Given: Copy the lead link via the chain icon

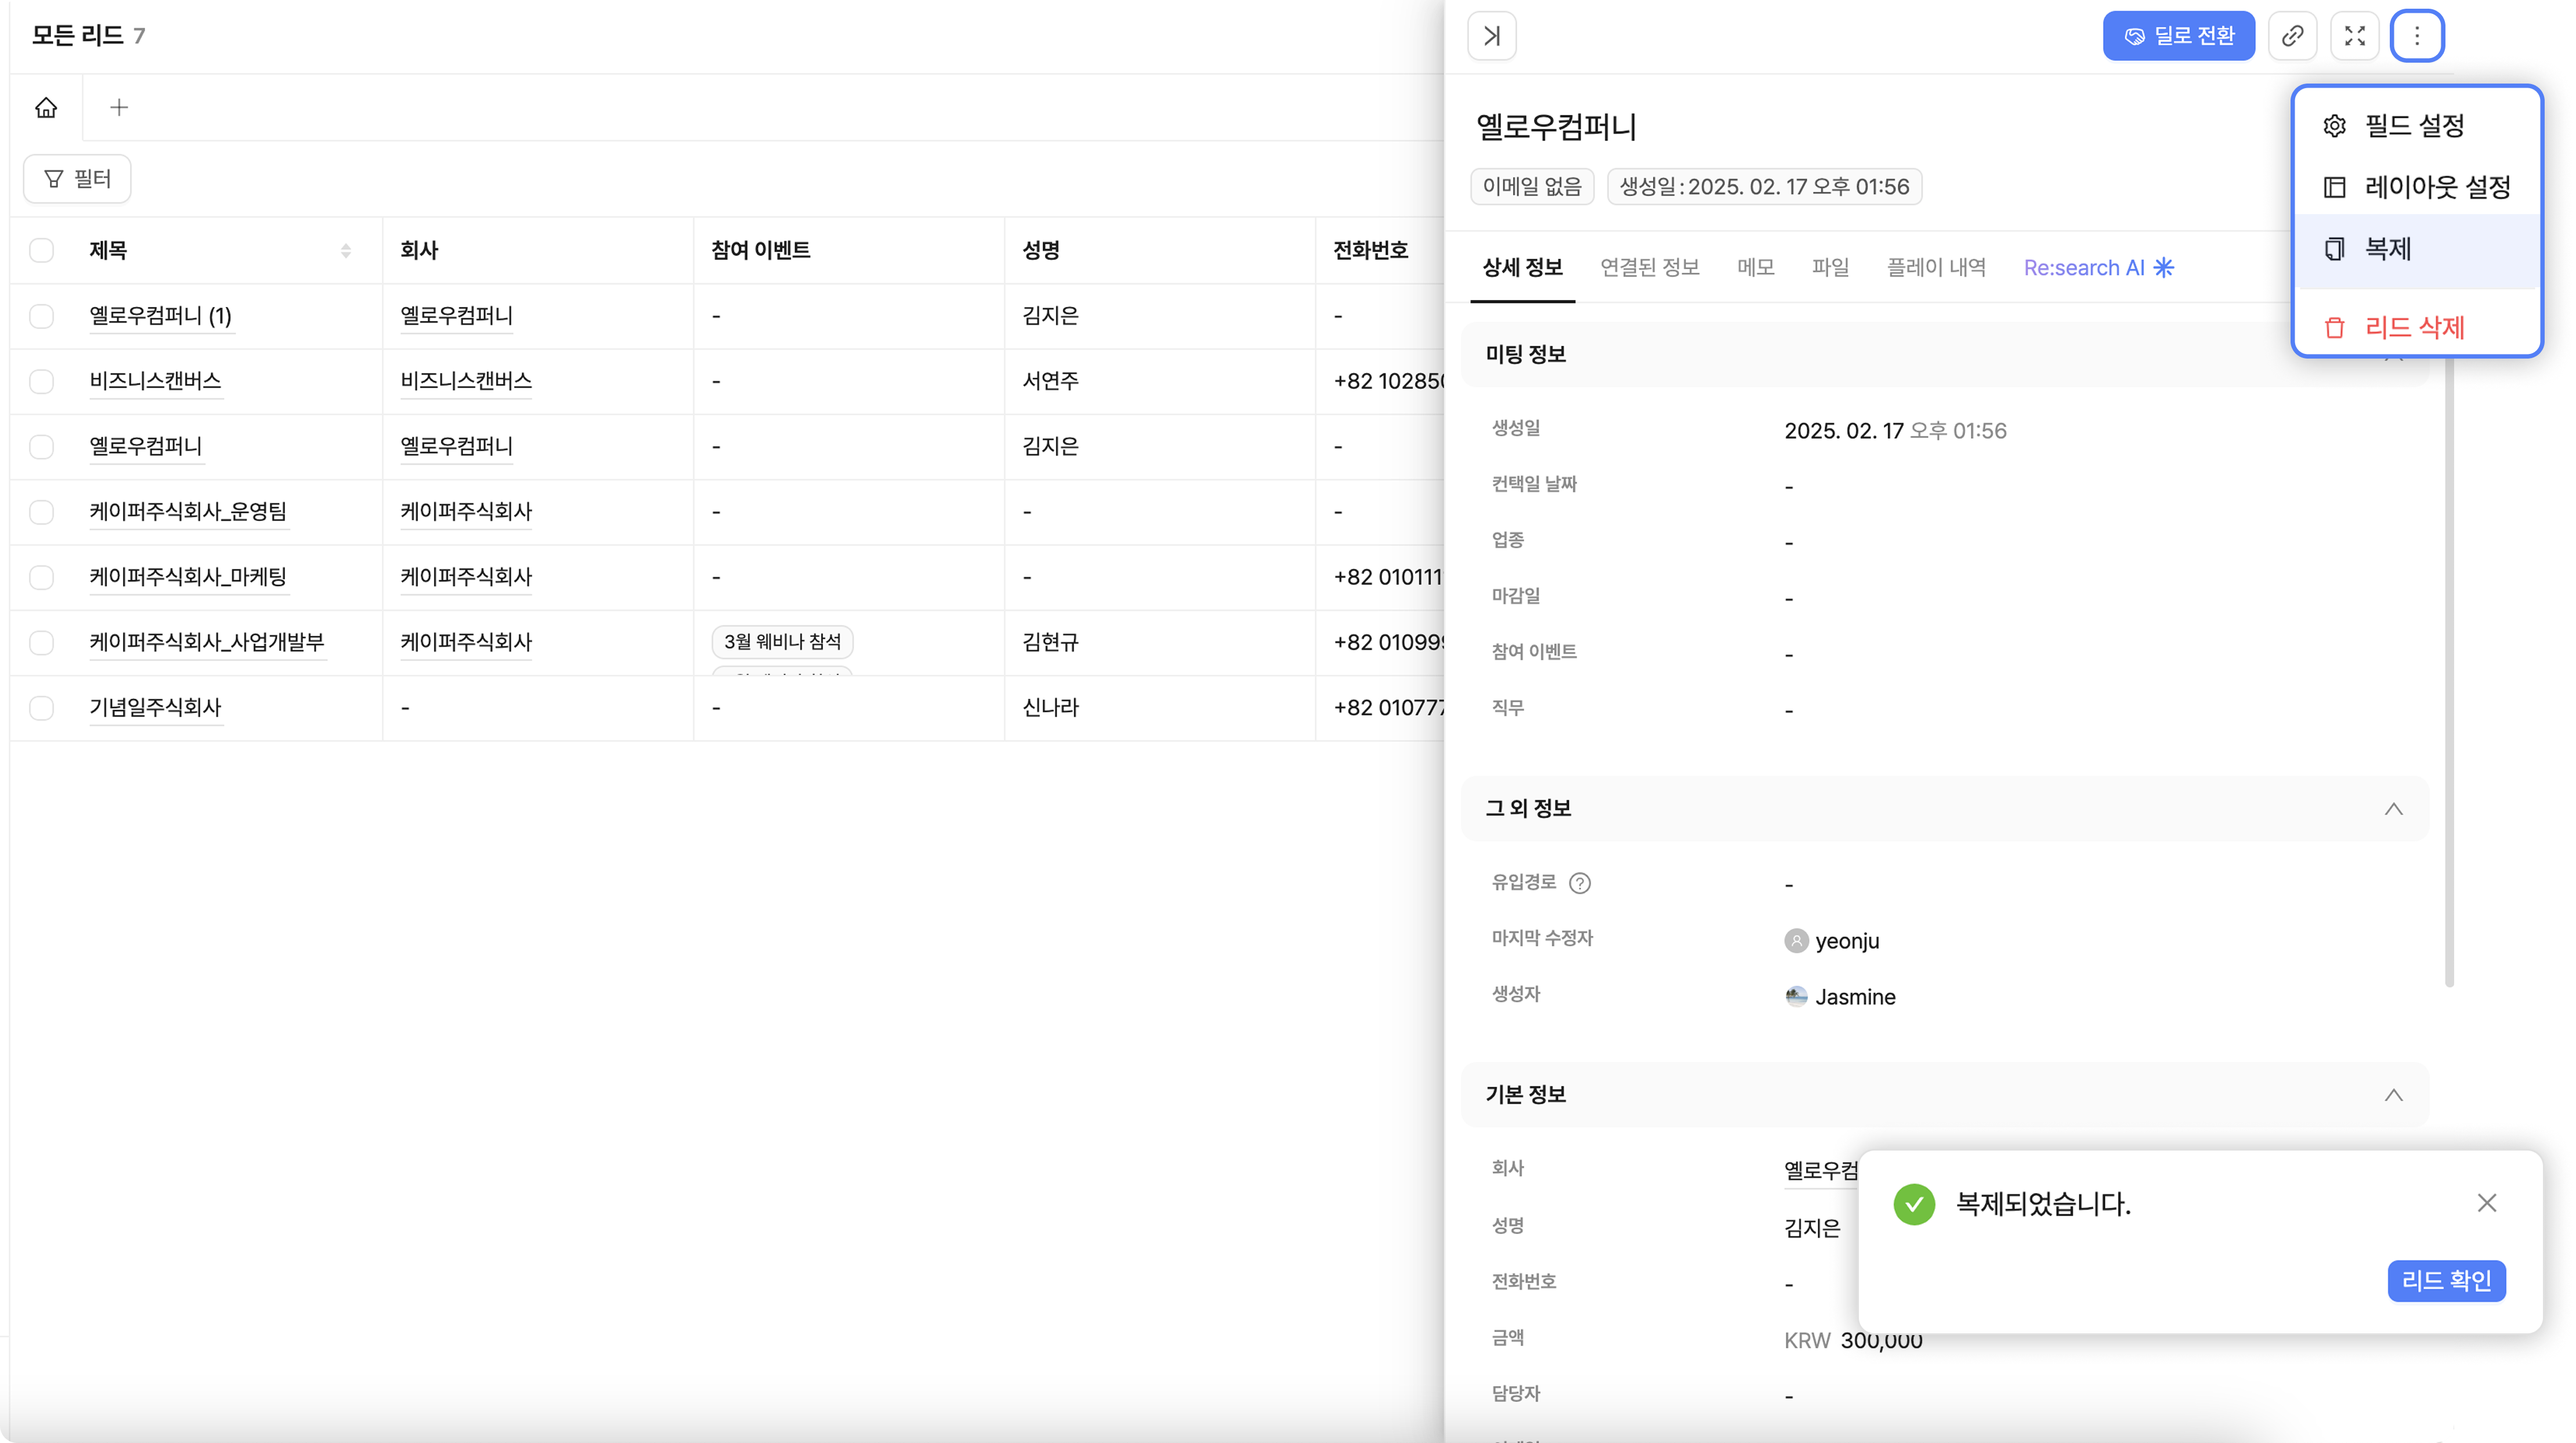Looking at the screenshot, I should (x=2292, y=36).
